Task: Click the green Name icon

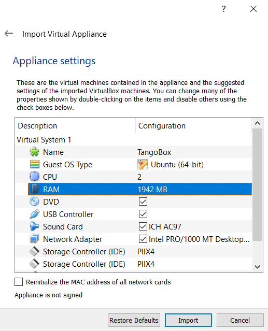Action: coord(34,152)
